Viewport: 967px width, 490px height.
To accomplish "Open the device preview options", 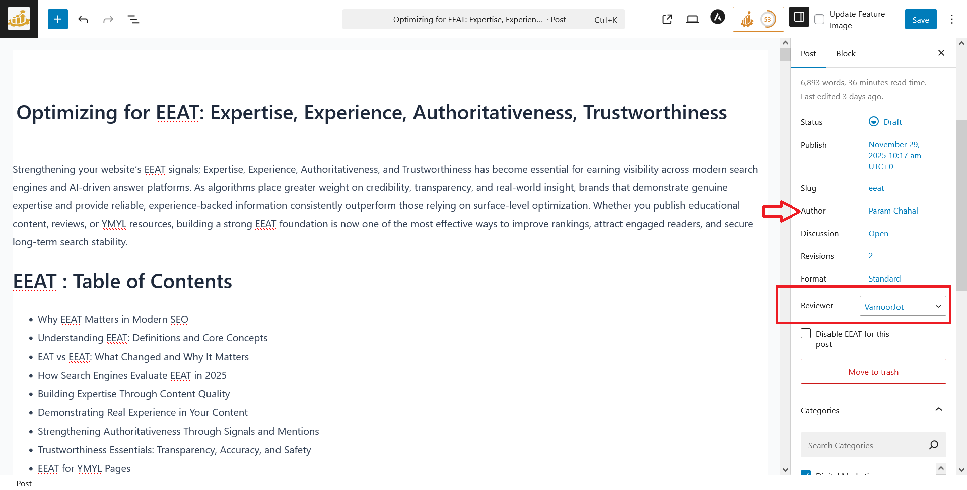I will pos(692,19).
